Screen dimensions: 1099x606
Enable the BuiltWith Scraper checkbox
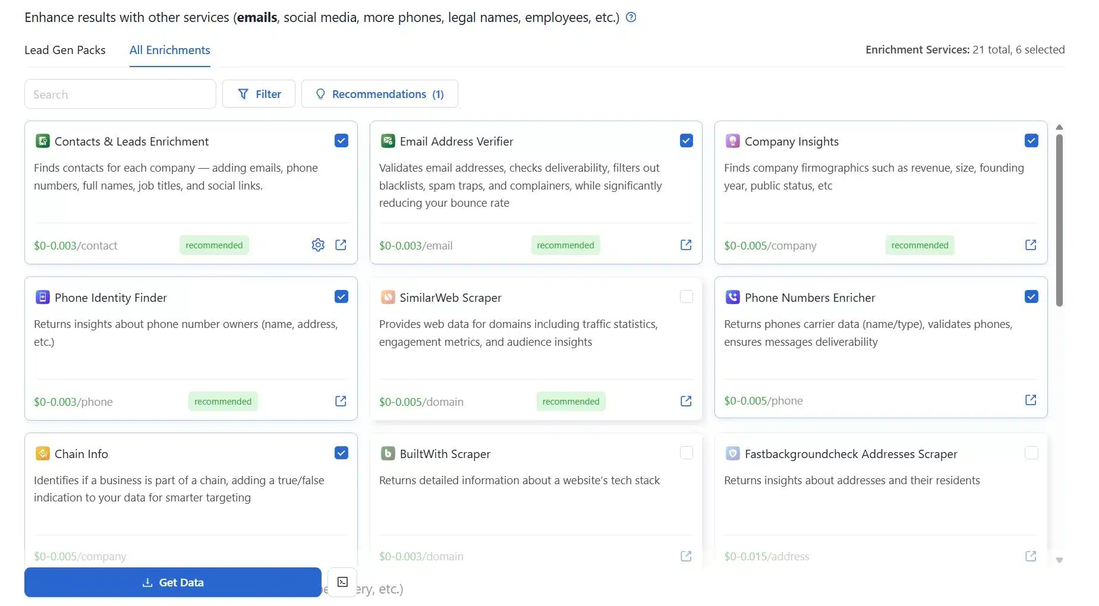pyautogui.click(x=686, y=453)
